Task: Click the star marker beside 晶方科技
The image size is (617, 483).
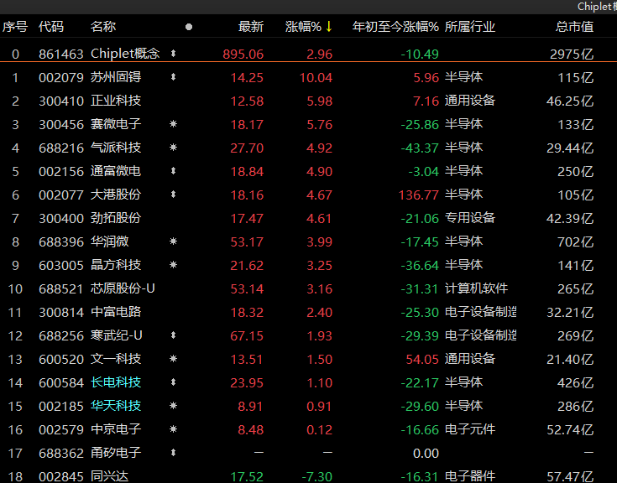Action: coord(173,265)
